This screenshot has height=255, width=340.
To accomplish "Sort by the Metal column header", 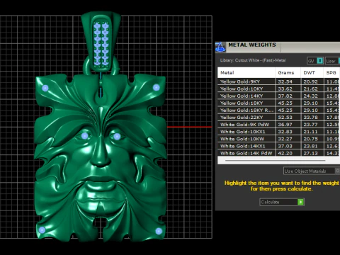I will point(246,73).
